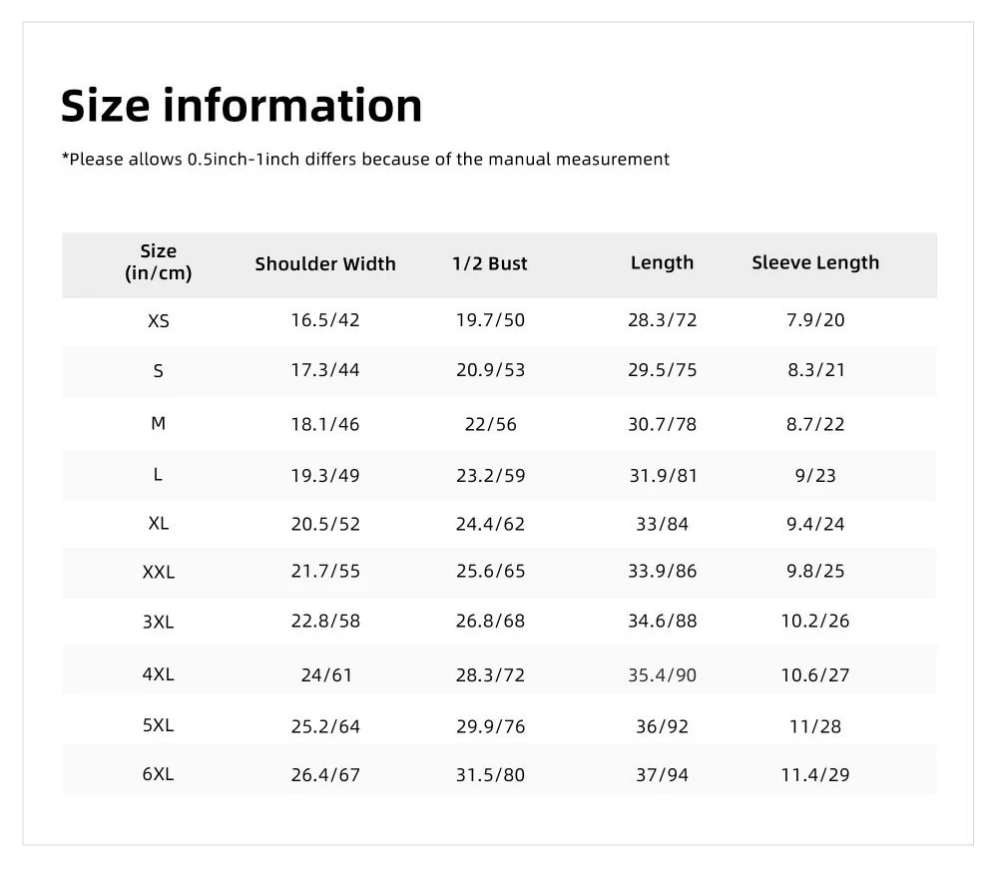
Task: Click the 24/61 shoulder width cell
Action: (x=326, y=675)
